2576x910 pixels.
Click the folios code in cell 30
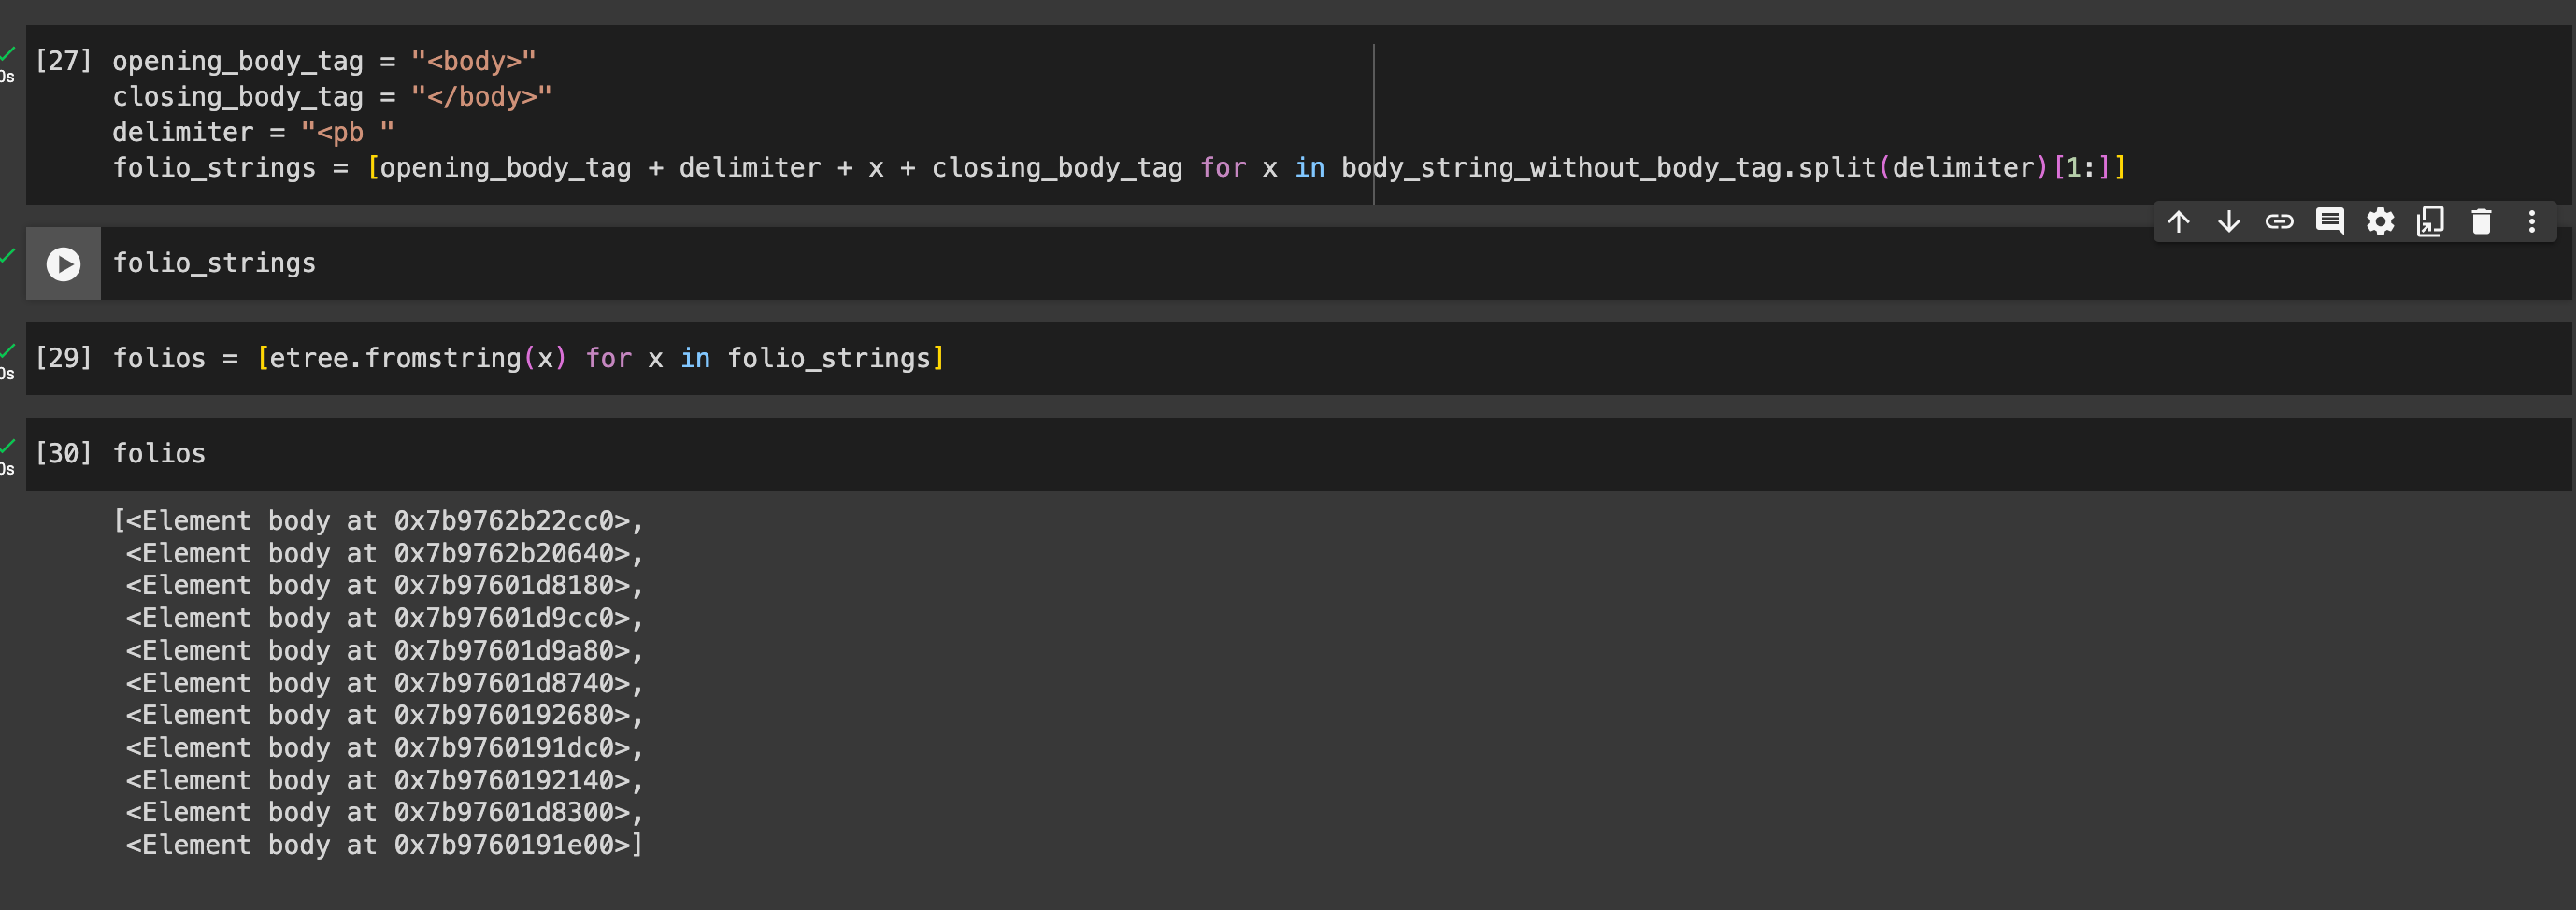(159, 453)
